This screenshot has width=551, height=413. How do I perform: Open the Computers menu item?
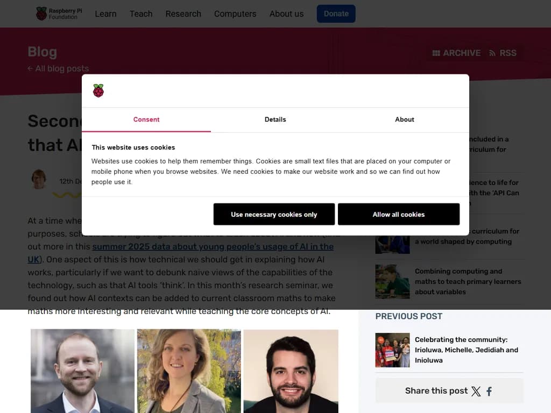click(235, 13)
